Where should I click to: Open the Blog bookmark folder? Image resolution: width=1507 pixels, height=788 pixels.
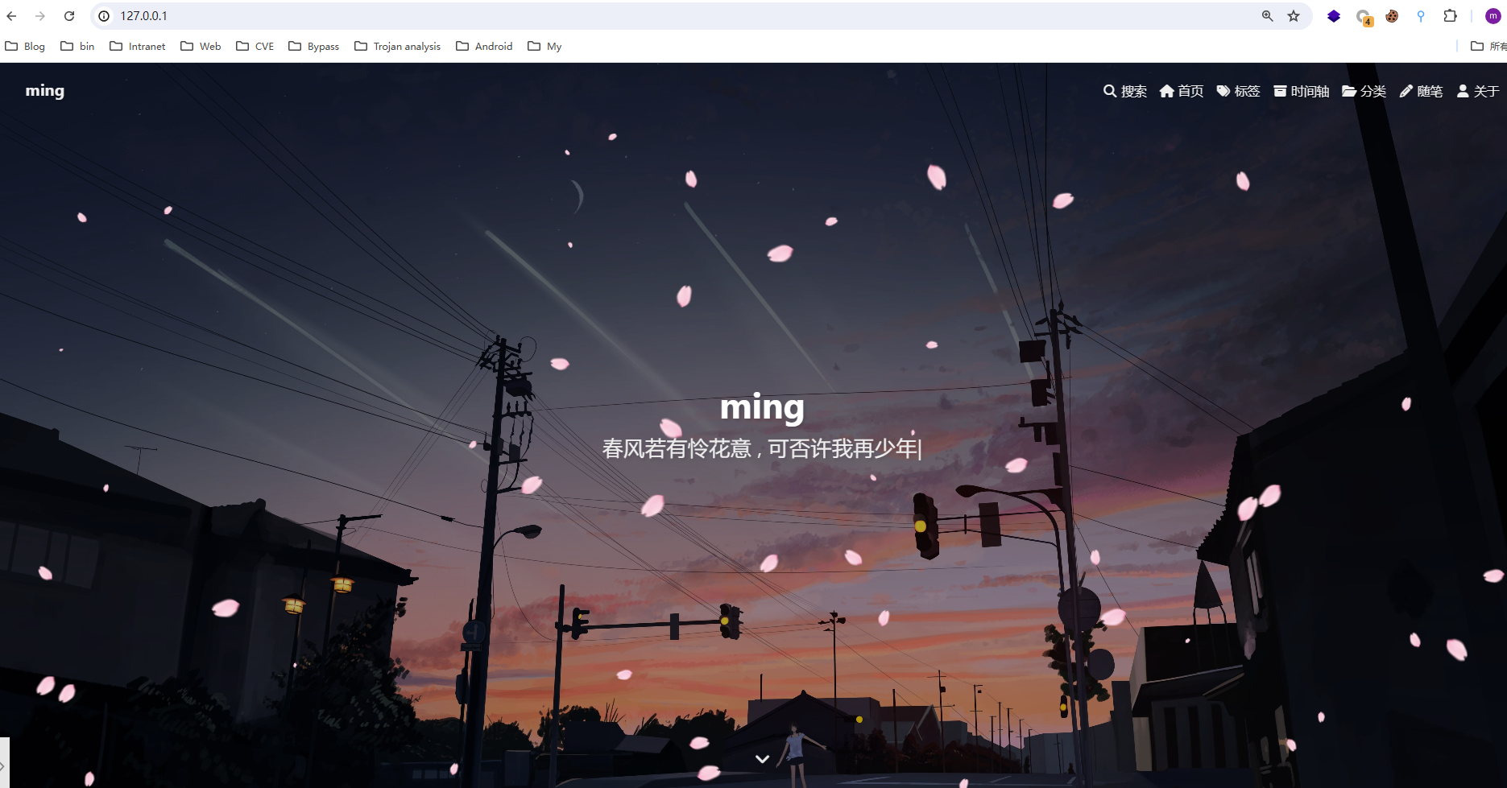[25, 46]
